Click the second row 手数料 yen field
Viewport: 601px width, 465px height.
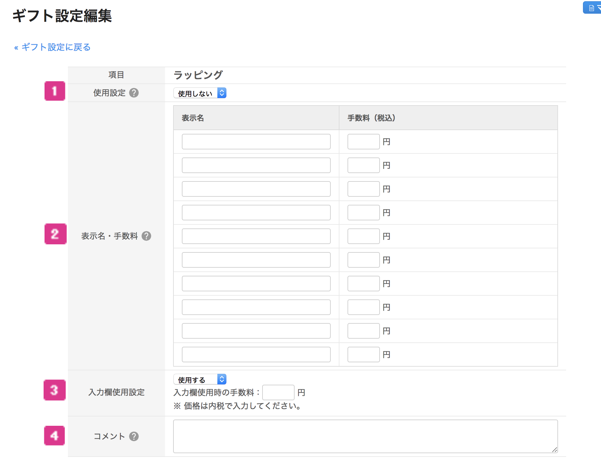(363, 165)
